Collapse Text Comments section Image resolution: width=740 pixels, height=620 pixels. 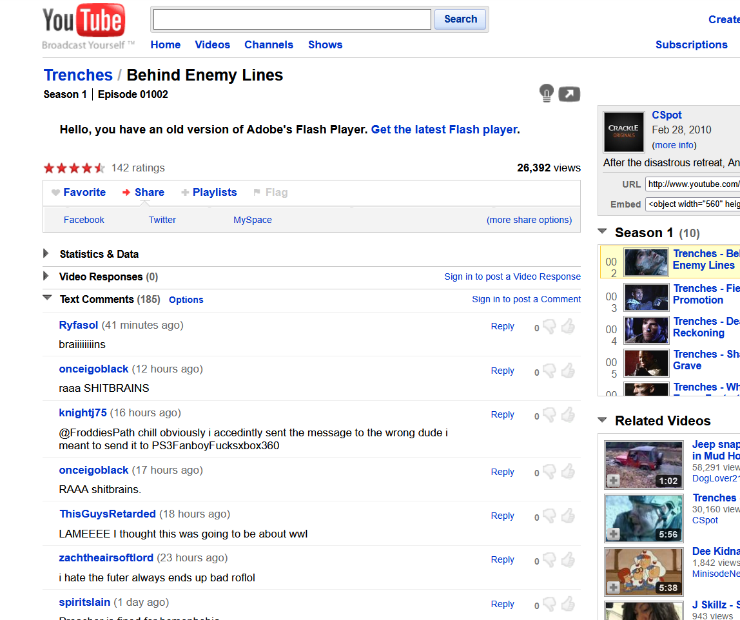point(46,298)
